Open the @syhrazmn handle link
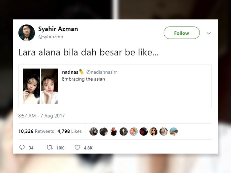This screenshot has height=173, width=231. (51, 37)
